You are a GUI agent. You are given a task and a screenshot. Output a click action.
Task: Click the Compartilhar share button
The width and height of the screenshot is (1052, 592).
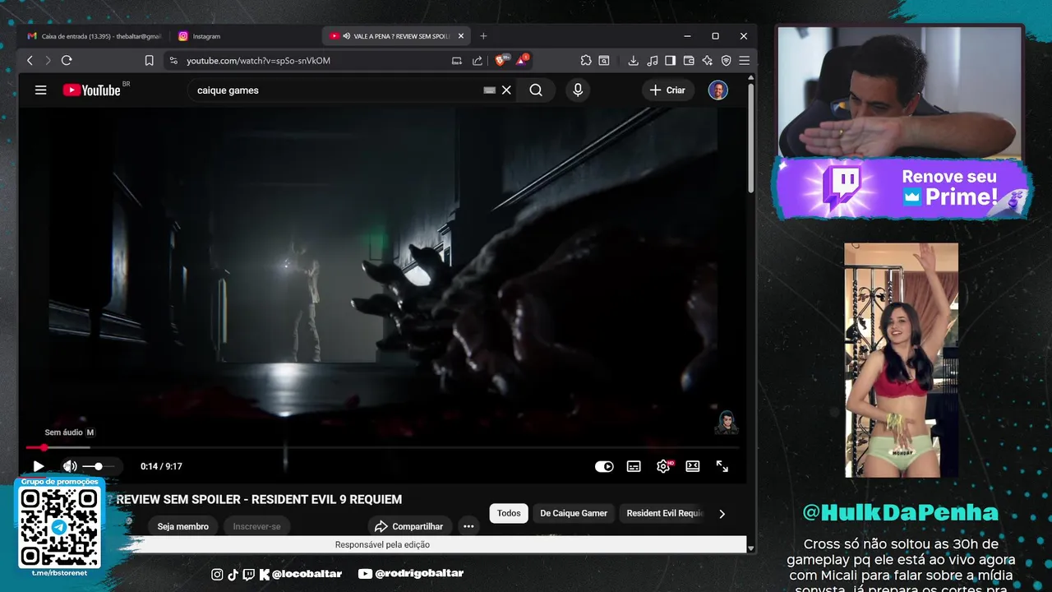point(409,526)
